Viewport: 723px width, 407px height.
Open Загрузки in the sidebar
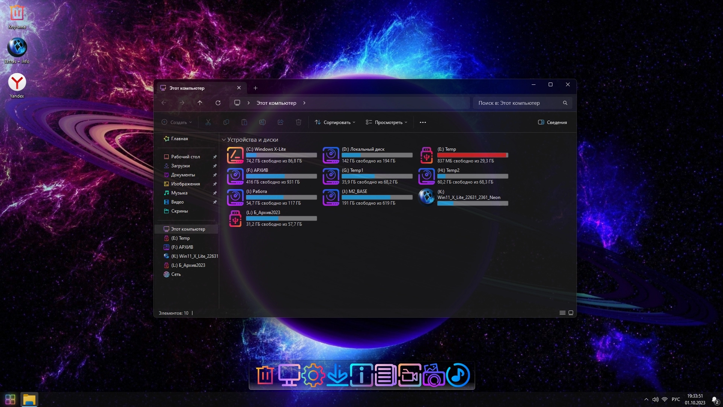coord(180,166)
